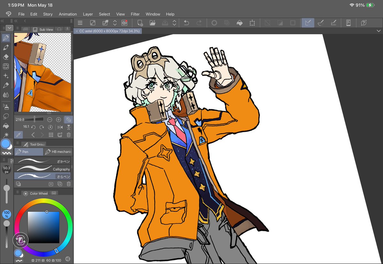Reset Sub View rotation
This screenshot has width=383, height=264.
point(50,127)
